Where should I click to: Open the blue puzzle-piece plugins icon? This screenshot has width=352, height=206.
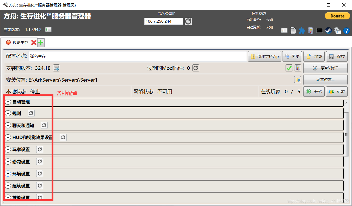point(302,31)
